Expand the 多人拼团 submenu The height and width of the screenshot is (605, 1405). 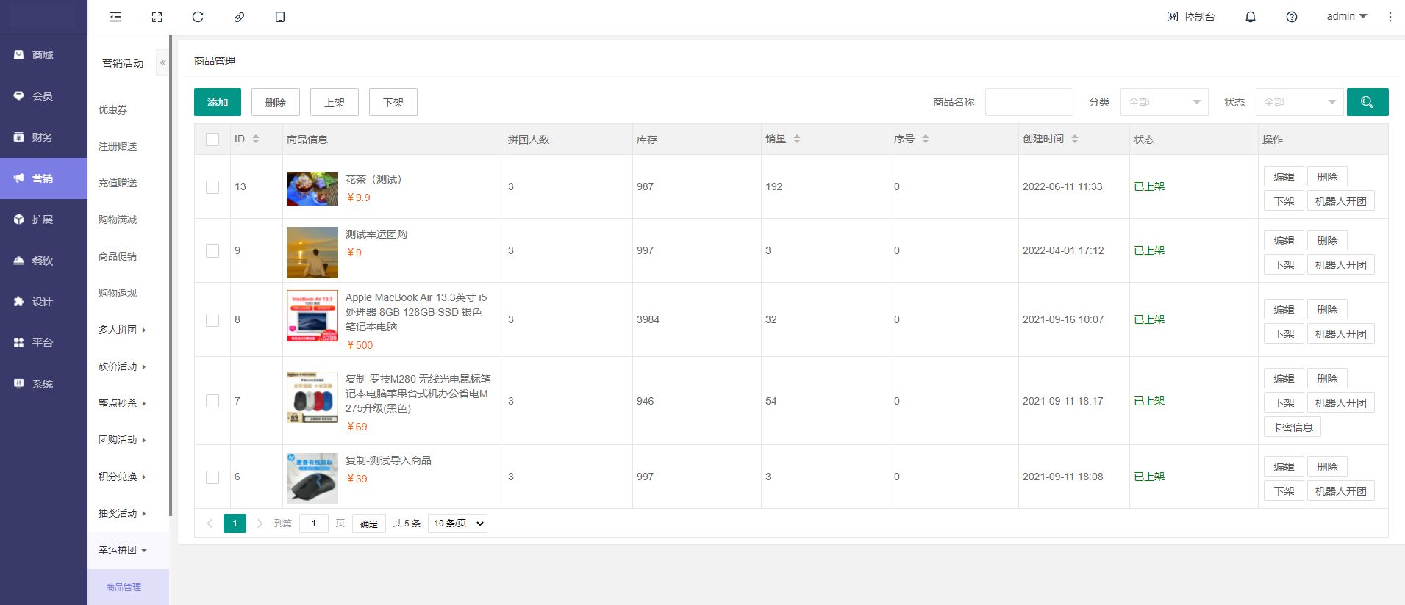[122, 330]
